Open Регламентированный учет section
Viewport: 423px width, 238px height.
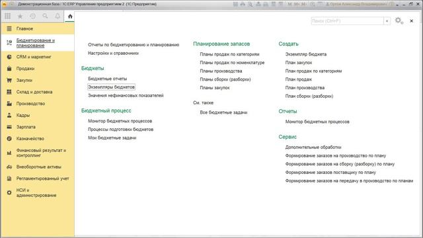[38, 178]
